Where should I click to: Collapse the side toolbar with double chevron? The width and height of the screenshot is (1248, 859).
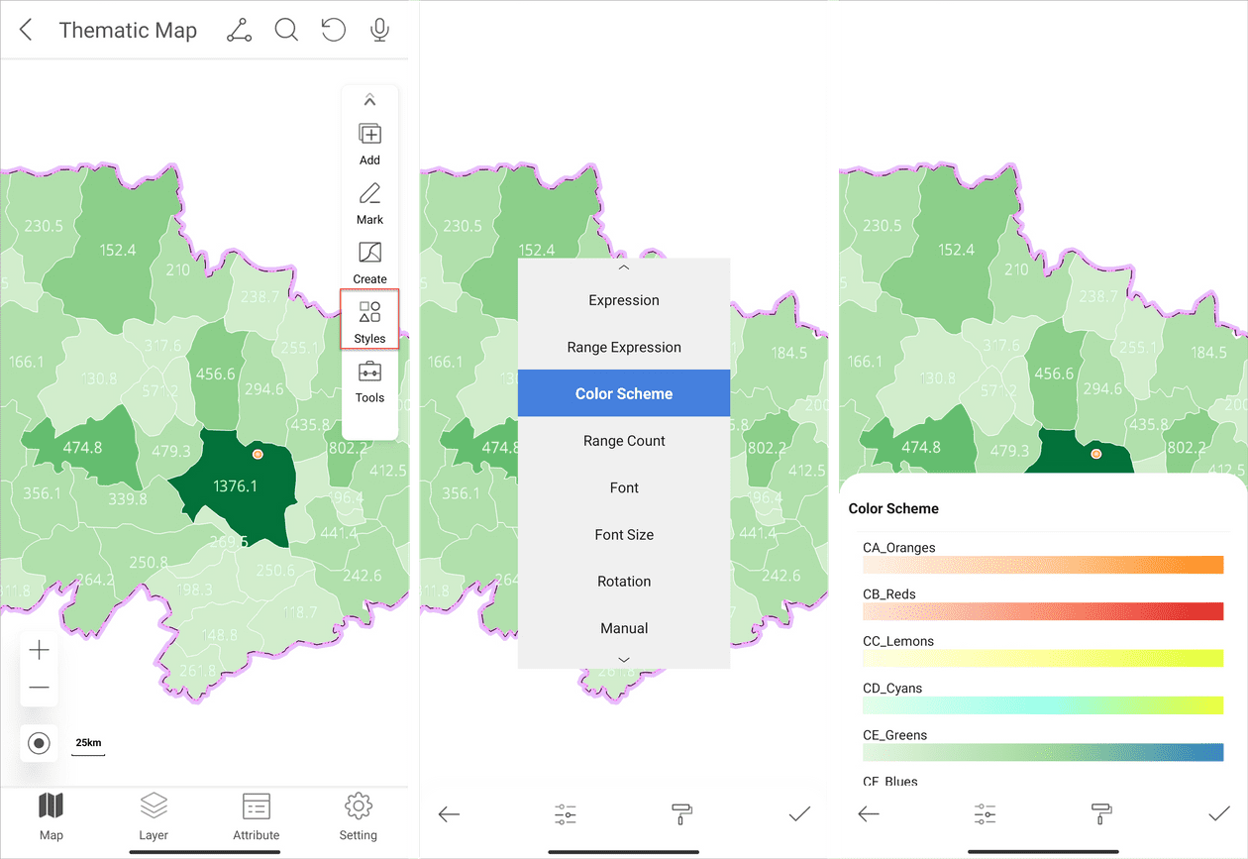(x=369, y=100)
